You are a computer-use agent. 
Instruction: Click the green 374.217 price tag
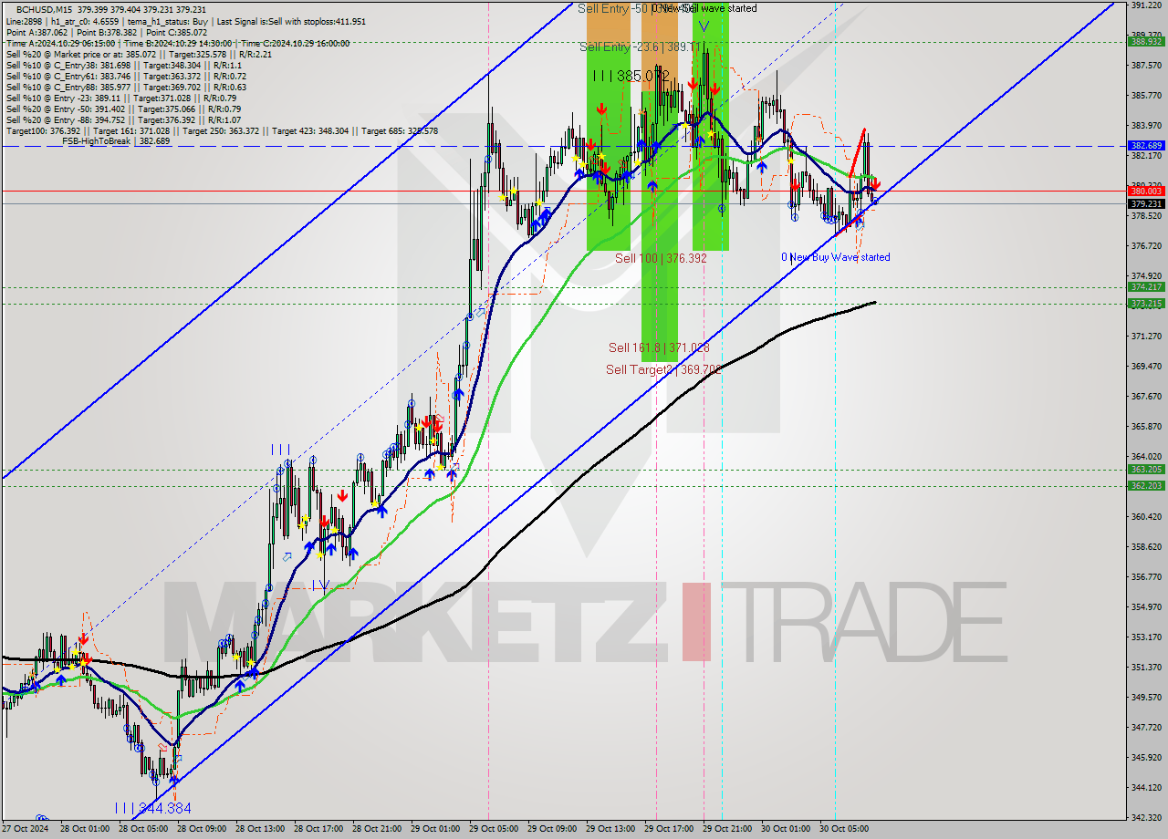[x=1146, y=286]
